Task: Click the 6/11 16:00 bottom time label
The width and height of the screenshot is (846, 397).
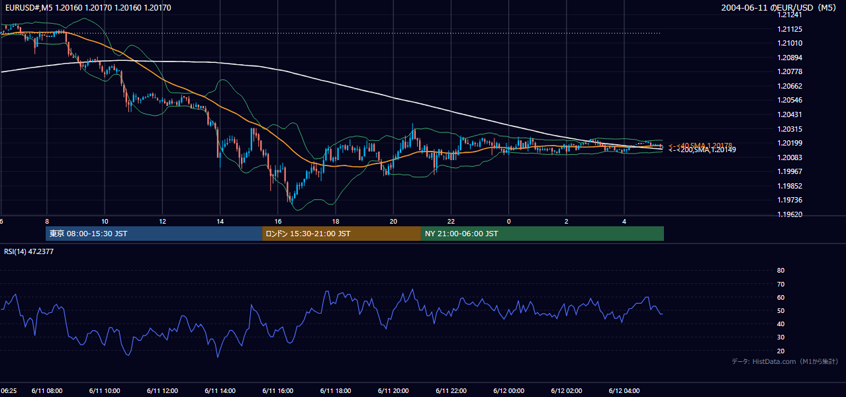Action: pyautogui.click(x=278, y=391)
